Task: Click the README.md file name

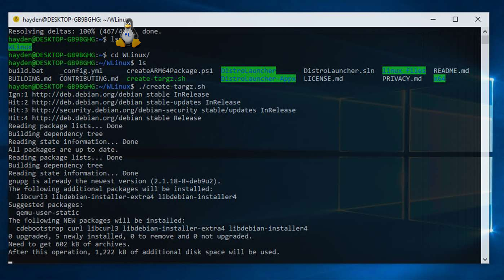Action: coord(451,71)
